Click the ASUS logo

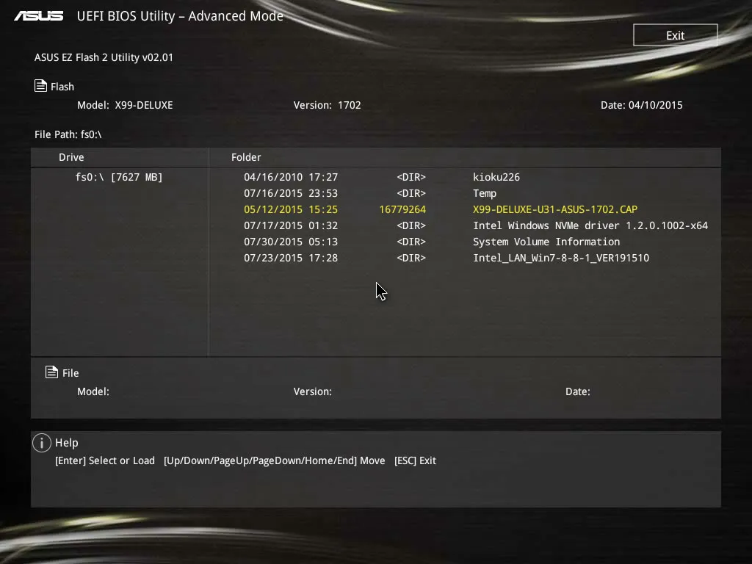(x=38, y=16)
